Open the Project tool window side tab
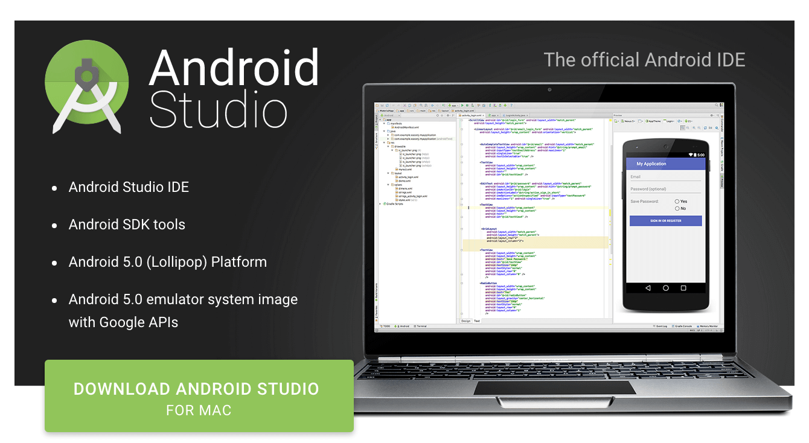 tap(376, 121)
